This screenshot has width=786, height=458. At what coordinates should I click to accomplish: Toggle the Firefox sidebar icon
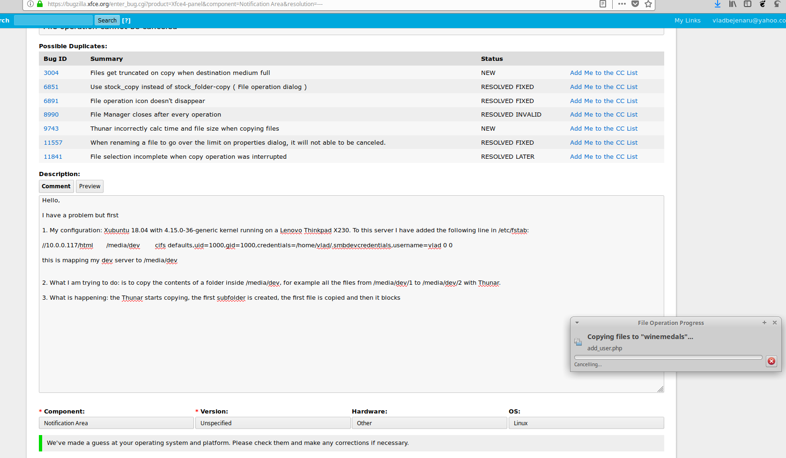click(748, 4)
